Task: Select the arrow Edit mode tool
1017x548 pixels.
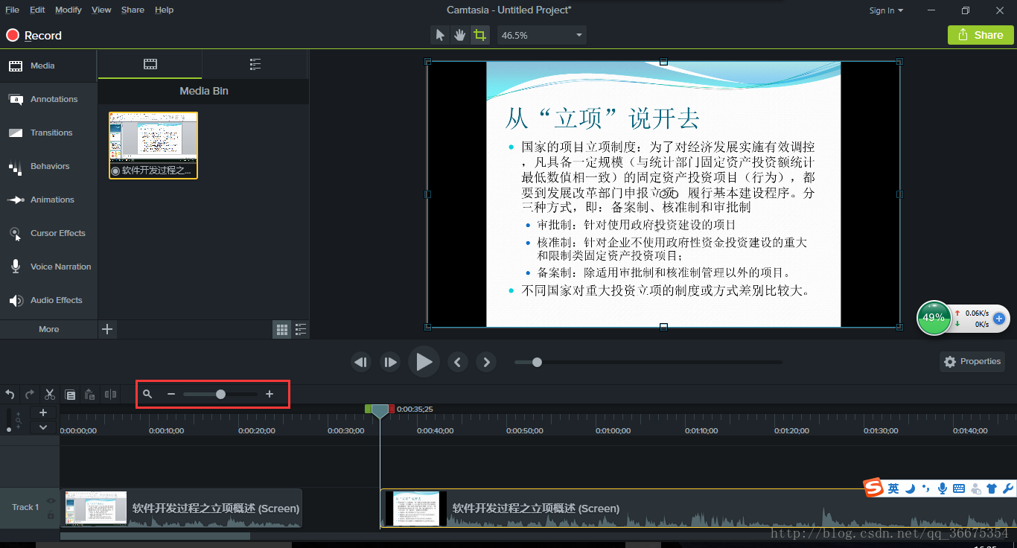Action: tap(440, 35)
